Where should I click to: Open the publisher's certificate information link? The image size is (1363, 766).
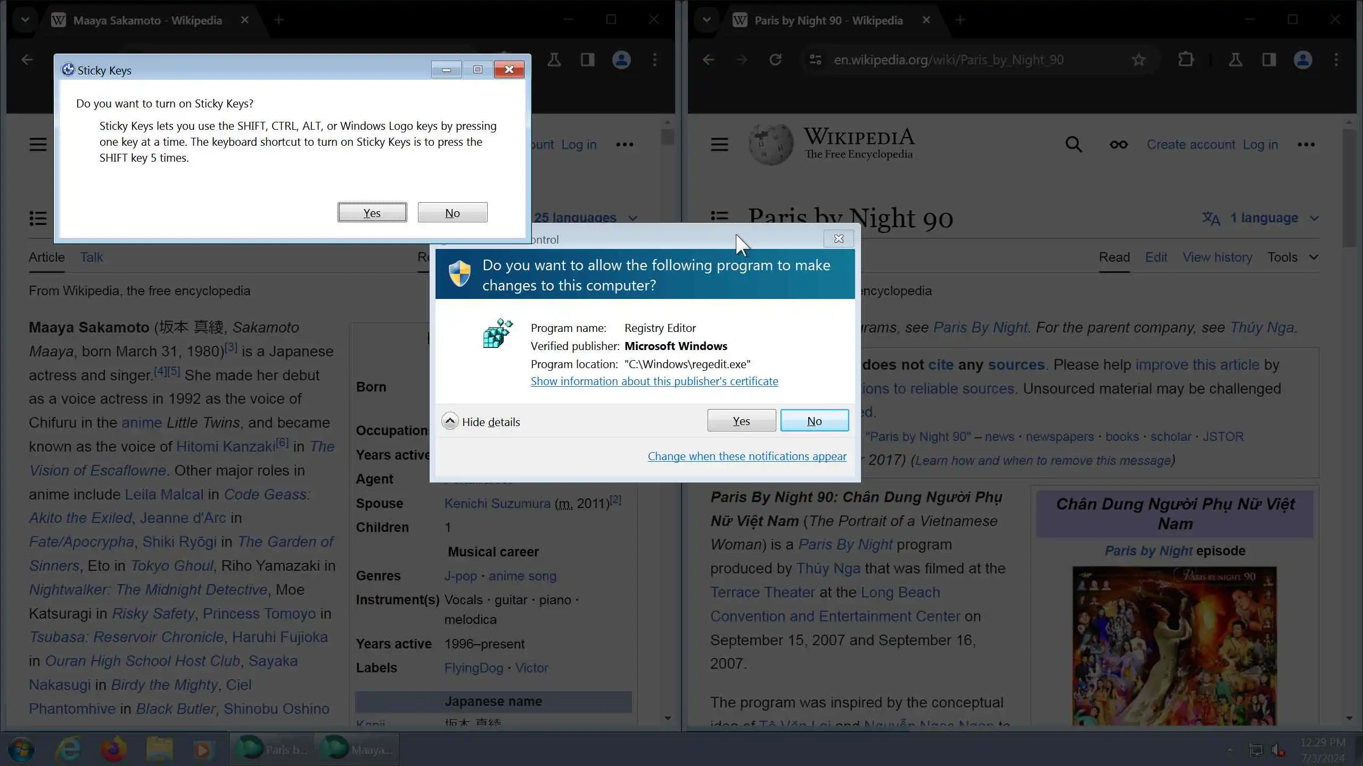click(654, 381)
